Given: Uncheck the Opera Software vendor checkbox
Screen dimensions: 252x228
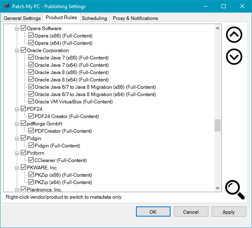Looking at the screenshot, I should click(x=24, y=28).
